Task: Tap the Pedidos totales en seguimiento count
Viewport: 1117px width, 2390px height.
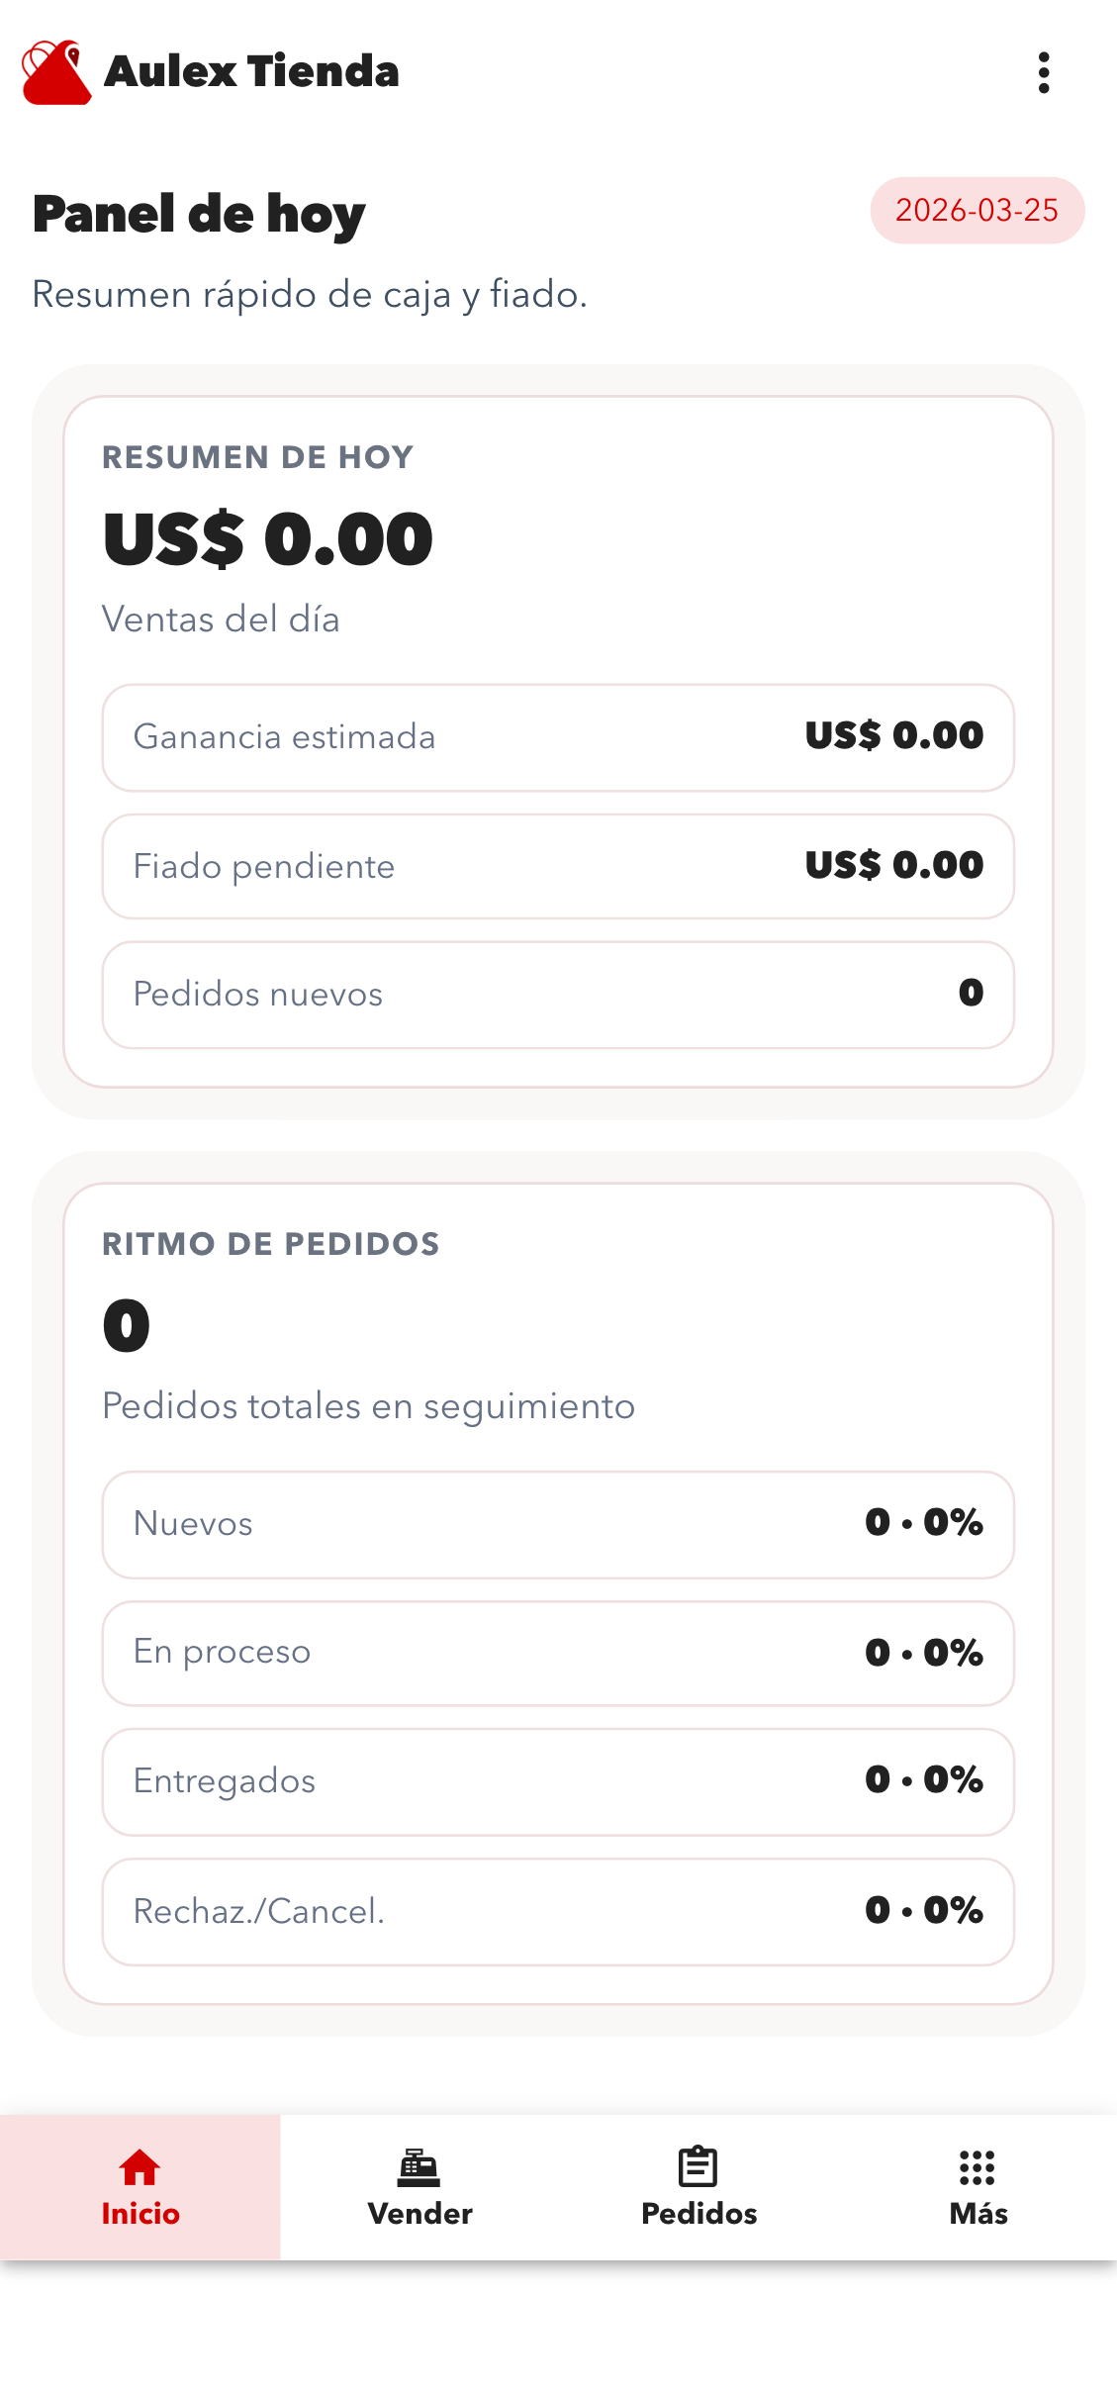Action: [127, 1326]
